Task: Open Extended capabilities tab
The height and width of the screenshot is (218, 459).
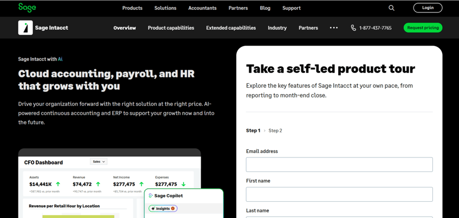Action: (231, 28)
